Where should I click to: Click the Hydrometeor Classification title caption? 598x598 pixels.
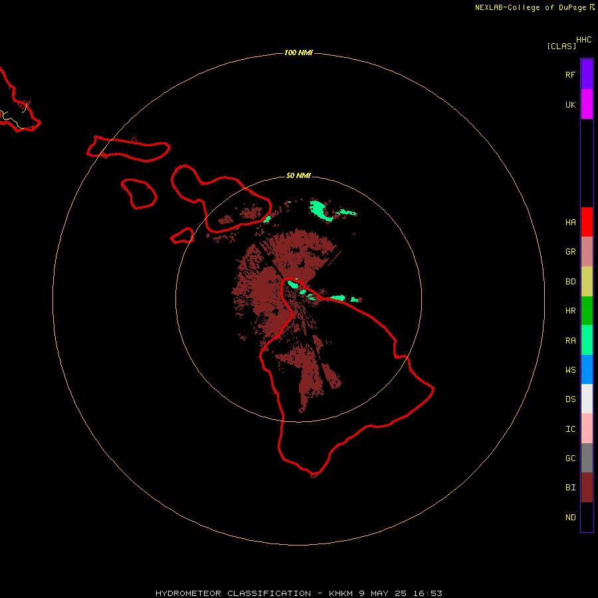tap(298, 593)
